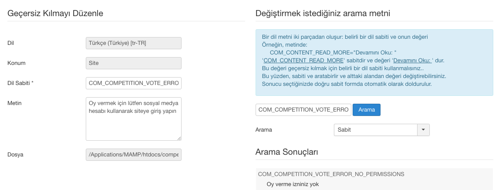The width and height of the screenshot is (502, 190).
Task: Click underlined COM_CONTENT_READ_MORE in the info box
Action: [304, 60]
